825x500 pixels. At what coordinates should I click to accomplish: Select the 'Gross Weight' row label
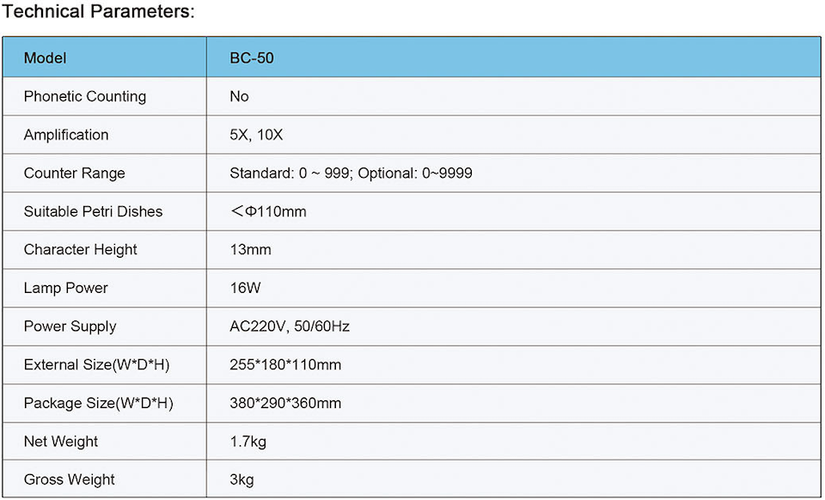pyautogui.click(x=69, y=479)
